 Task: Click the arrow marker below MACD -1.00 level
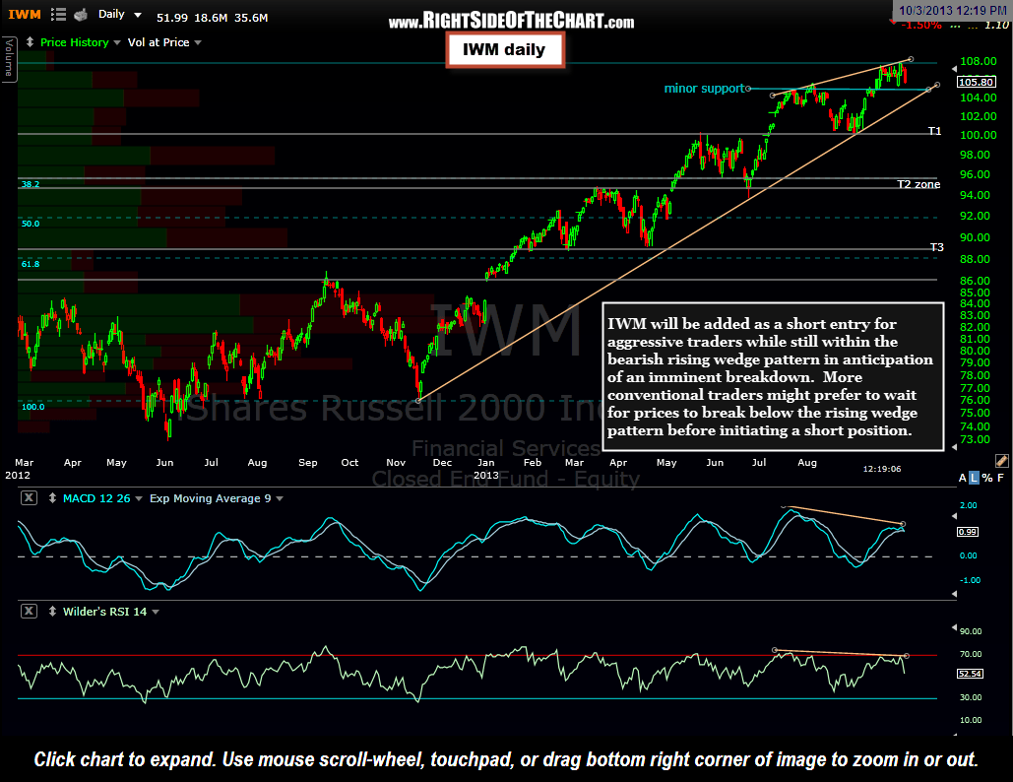point(954,593)
